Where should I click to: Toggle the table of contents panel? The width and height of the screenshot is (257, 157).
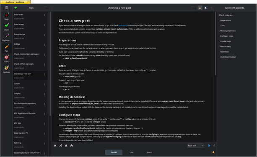click(x=200, y=8)
